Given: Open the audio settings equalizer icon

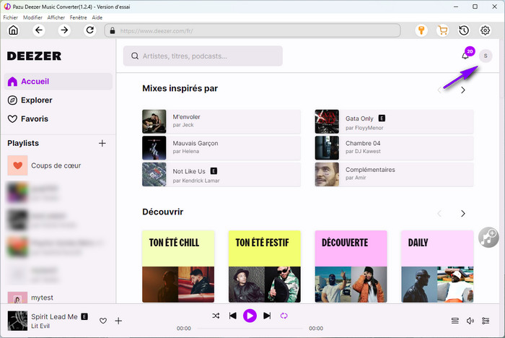Looking at the screenshot, I should [x=486, y=321].
